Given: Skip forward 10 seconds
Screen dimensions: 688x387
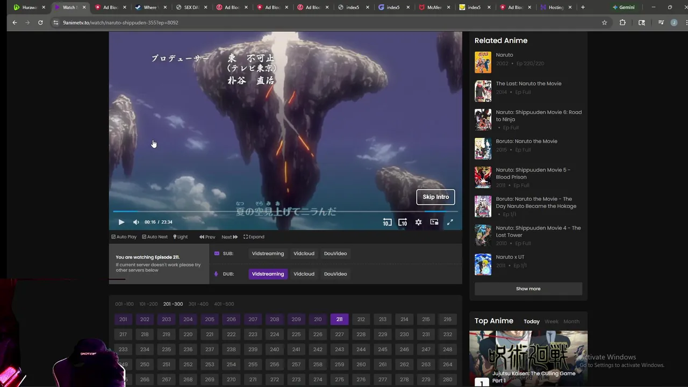Looking at the screenshot, I should [403, 222].
